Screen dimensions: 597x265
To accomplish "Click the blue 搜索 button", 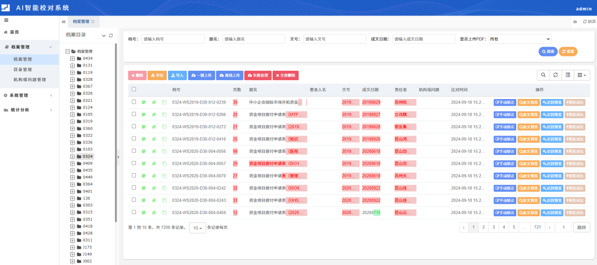I will (x=548, y=51).
